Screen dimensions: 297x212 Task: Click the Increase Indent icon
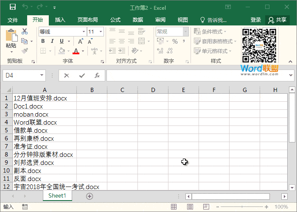pyautogui.click(x=122, y=51)
